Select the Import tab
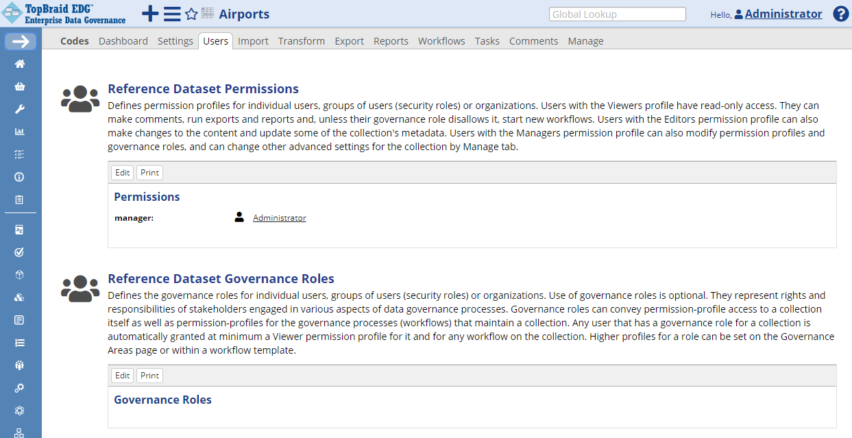 [x=253, y=40]
